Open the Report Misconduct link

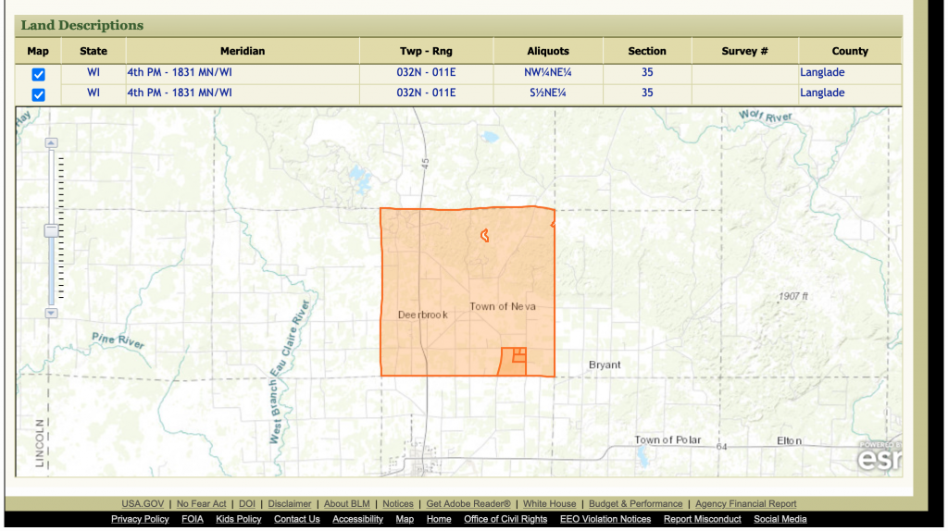point(702,519)
